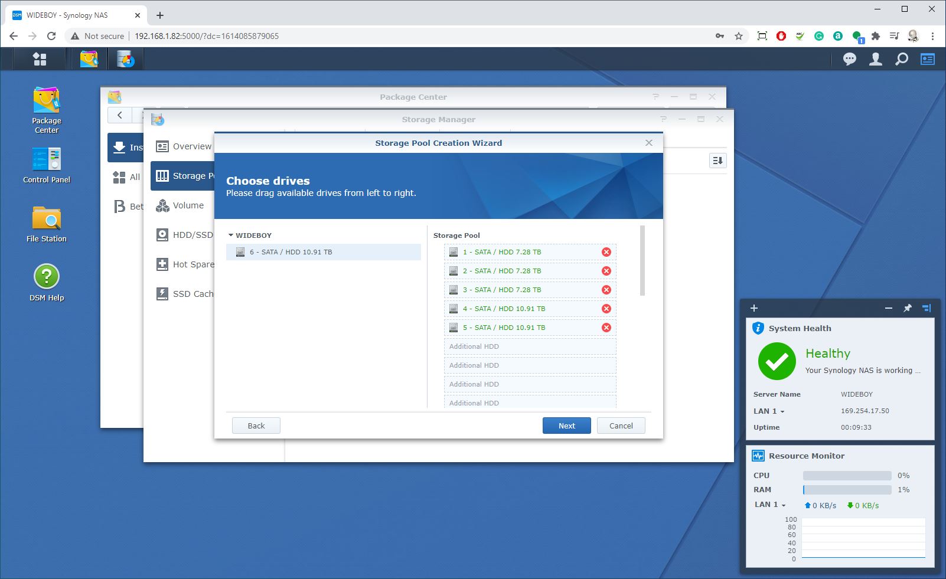Remove drive 1 from Storage Pool
Viewport: 946px width, 579px height.
(606, 252)
